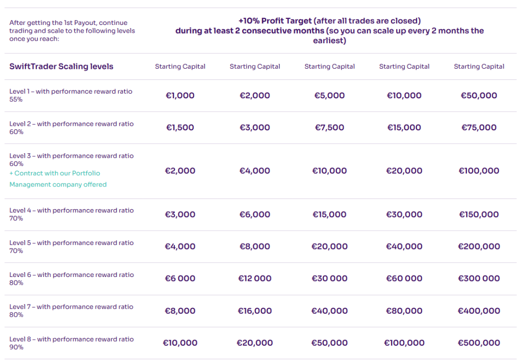Click the €300 000 starting capital cell
The height and width of the screenshot is (363, 522).
coord(479,278)
